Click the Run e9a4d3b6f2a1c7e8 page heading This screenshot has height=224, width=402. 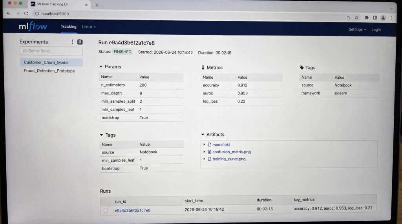click(126, 43)
